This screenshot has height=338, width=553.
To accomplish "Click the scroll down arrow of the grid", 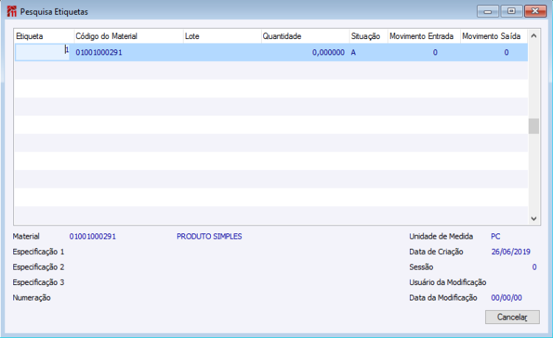I will coord(534,219).
